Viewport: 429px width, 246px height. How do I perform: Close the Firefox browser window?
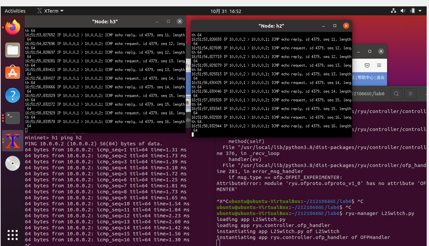[x=381, y=51]
